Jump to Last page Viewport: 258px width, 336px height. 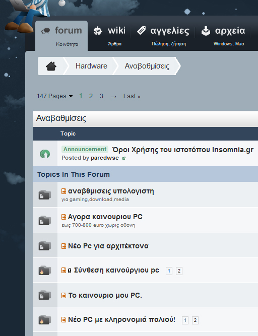pyautogui.click(x=132, y=96)
